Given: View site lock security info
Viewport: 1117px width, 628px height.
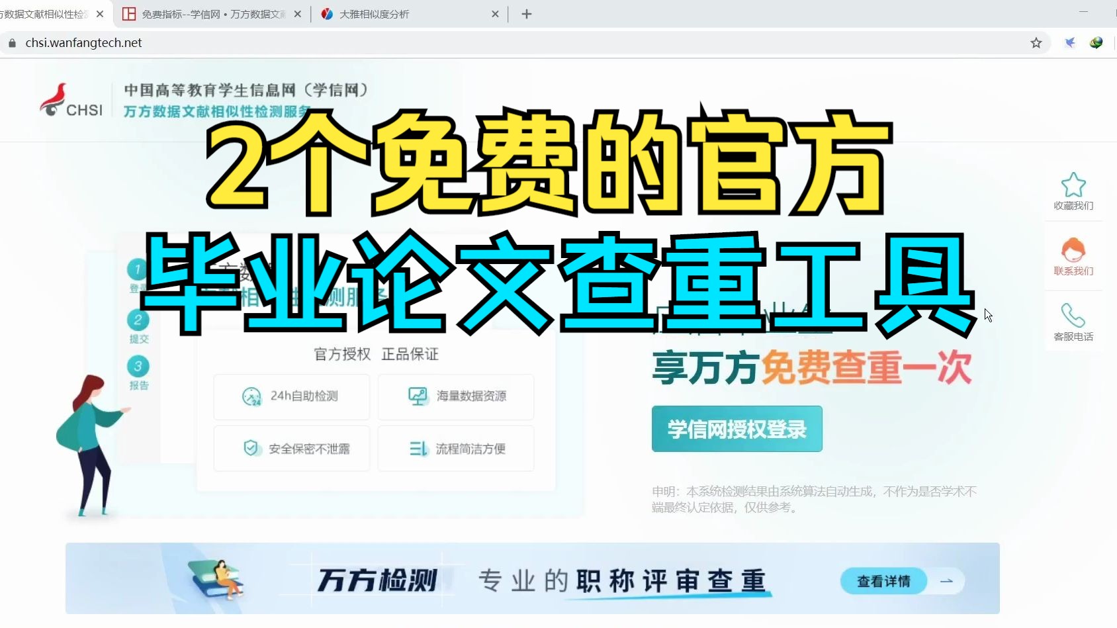Looking at the screenshot, I should (12, 43).
